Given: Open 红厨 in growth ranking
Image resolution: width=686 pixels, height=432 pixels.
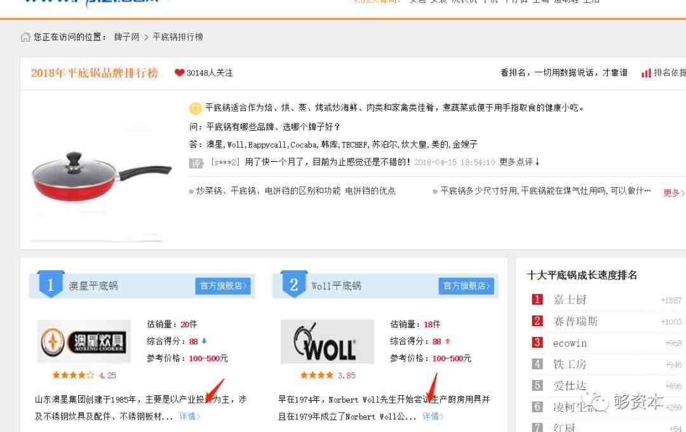Looking at the screenshot, I should click(564, 428).
